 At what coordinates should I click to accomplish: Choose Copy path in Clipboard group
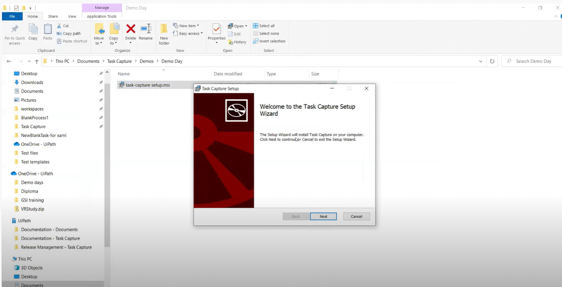69,34
